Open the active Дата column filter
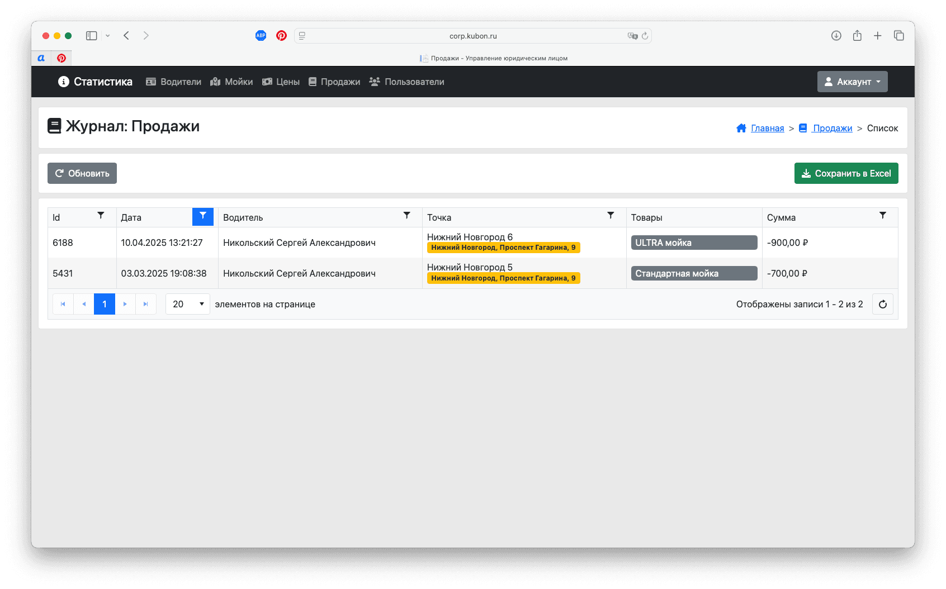The width and height of the screenshot is (946, 589). click(202, 216)
